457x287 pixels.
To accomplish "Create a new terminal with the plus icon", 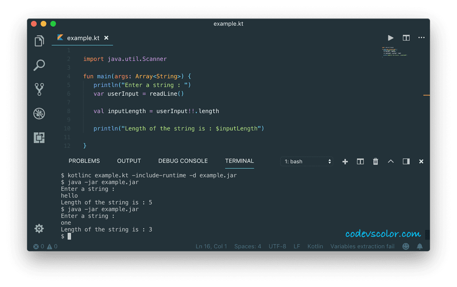I will pyautogui.click(x=345, y=161).
